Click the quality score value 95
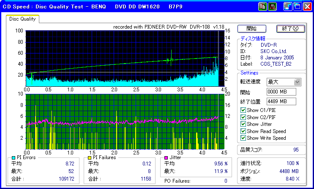 coord(296,150)
